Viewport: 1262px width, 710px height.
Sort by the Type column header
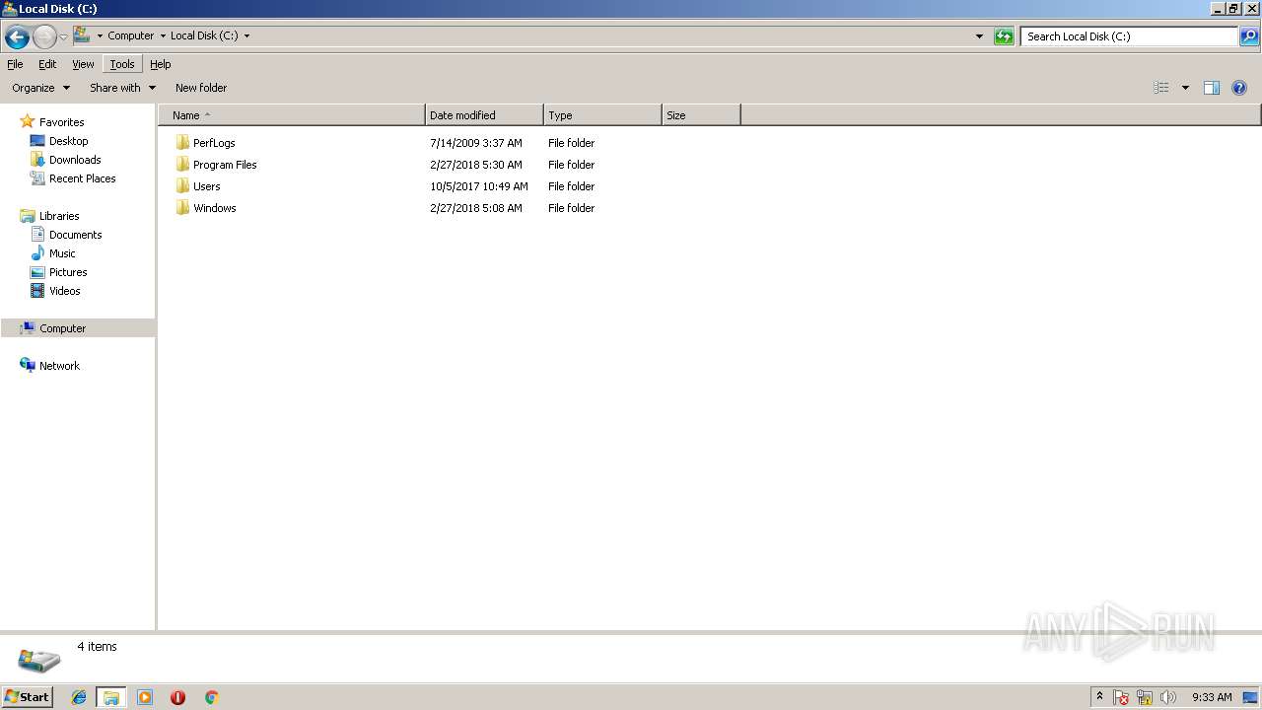point(602,115)
